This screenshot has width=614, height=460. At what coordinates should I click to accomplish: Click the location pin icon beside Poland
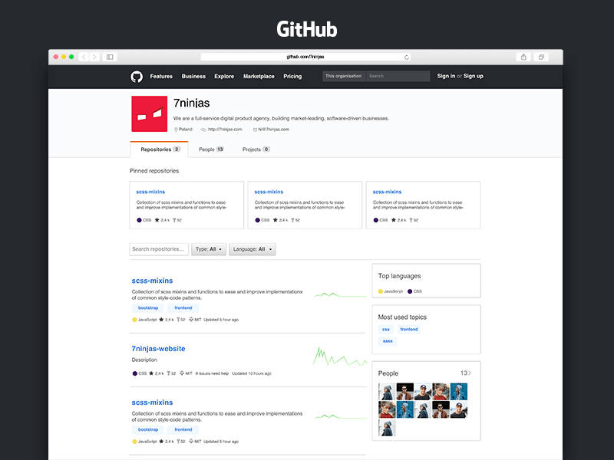tap(176, 130)
